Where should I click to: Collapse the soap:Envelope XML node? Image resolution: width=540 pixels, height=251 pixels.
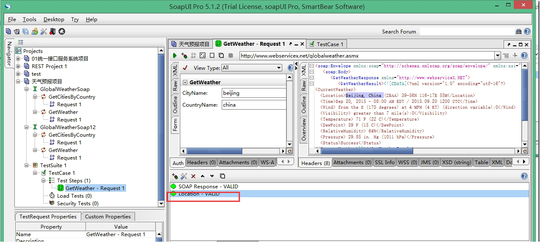[x=311, y=66]
